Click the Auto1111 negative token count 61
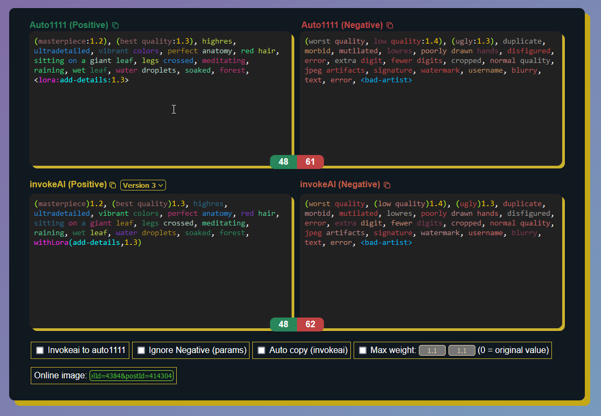Screen dimensions: 601x416 click(310, 162)
